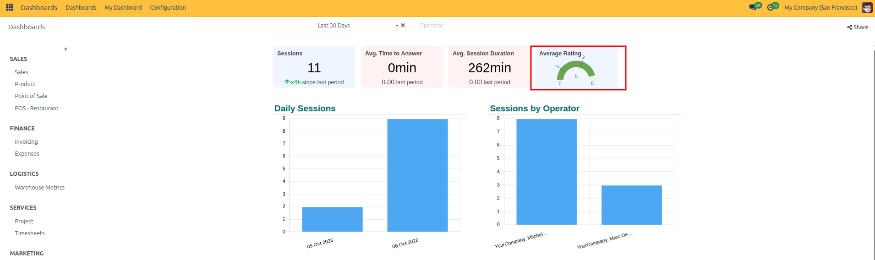The image size is (875, 260).
Task: Select the Warehouse Metrics dashboard
Action: tap(39, 187)
